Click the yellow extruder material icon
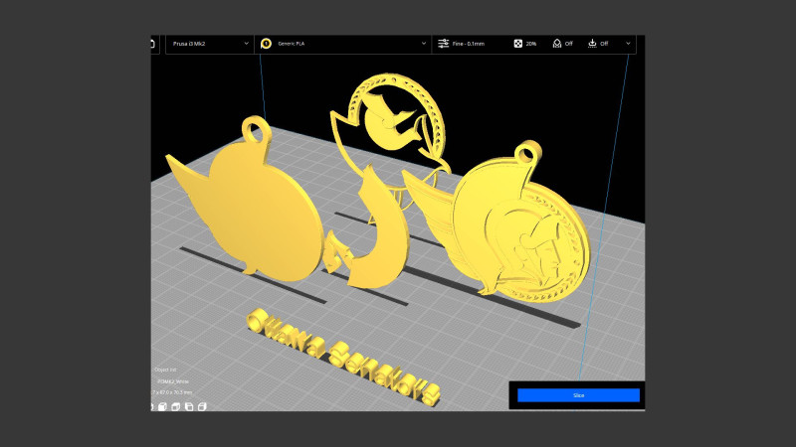The height and width of the screenshot is (447, 796). (266, 44)
